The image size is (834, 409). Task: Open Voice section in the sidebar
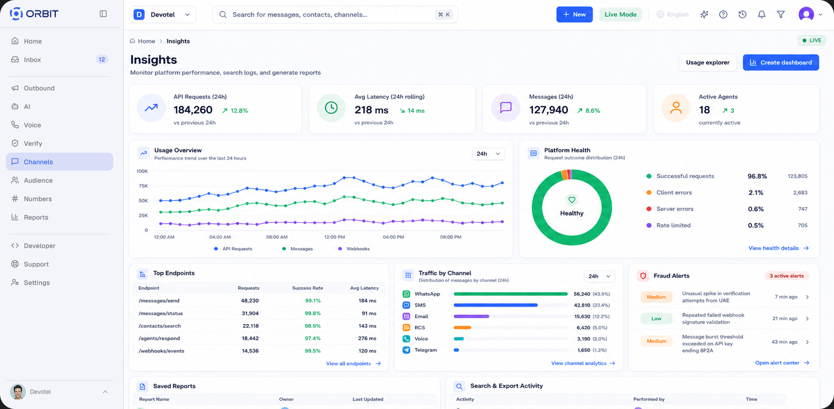click(x=59, y=125)
